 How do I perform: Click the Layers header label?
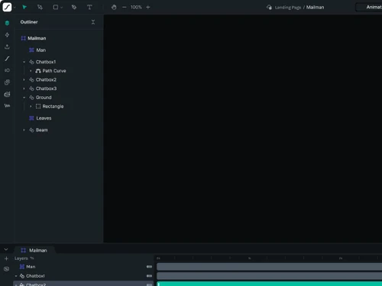coord(21,259)
